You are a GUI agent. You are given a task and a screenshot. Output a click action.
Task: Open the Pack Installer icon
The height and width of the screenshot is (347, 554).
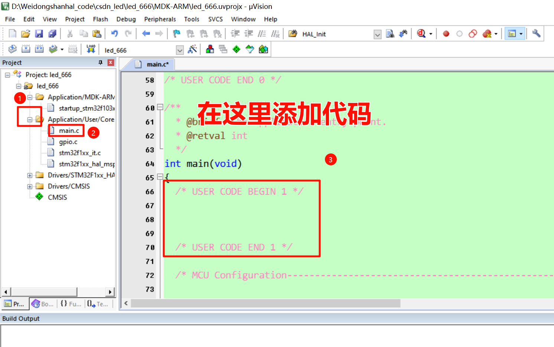[263, 49]
